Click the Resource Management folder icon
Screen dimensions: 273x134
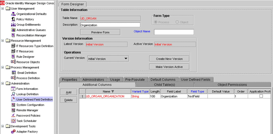pos(8,41)
